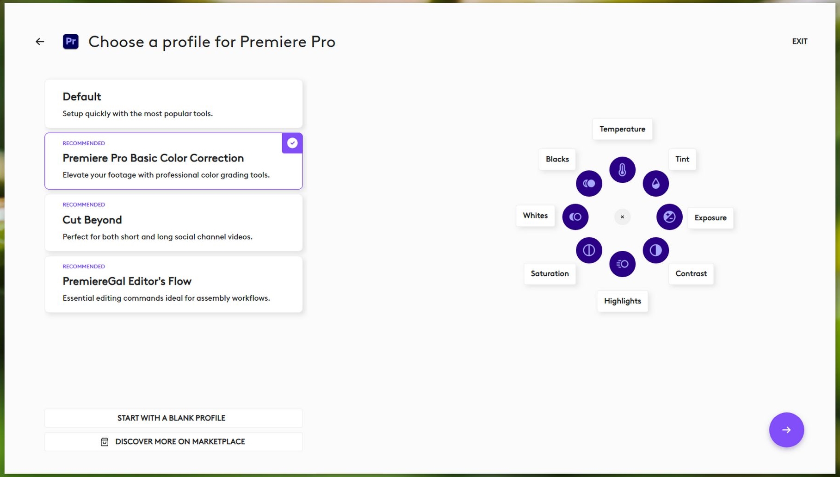Viewport: 840px width, 477px height.
Task: Click the Tint droplet icon
Action: [655, 184]
